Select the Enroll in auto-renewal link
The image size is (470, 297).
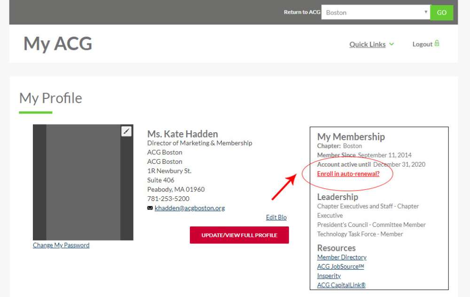[x=348, y=174]
